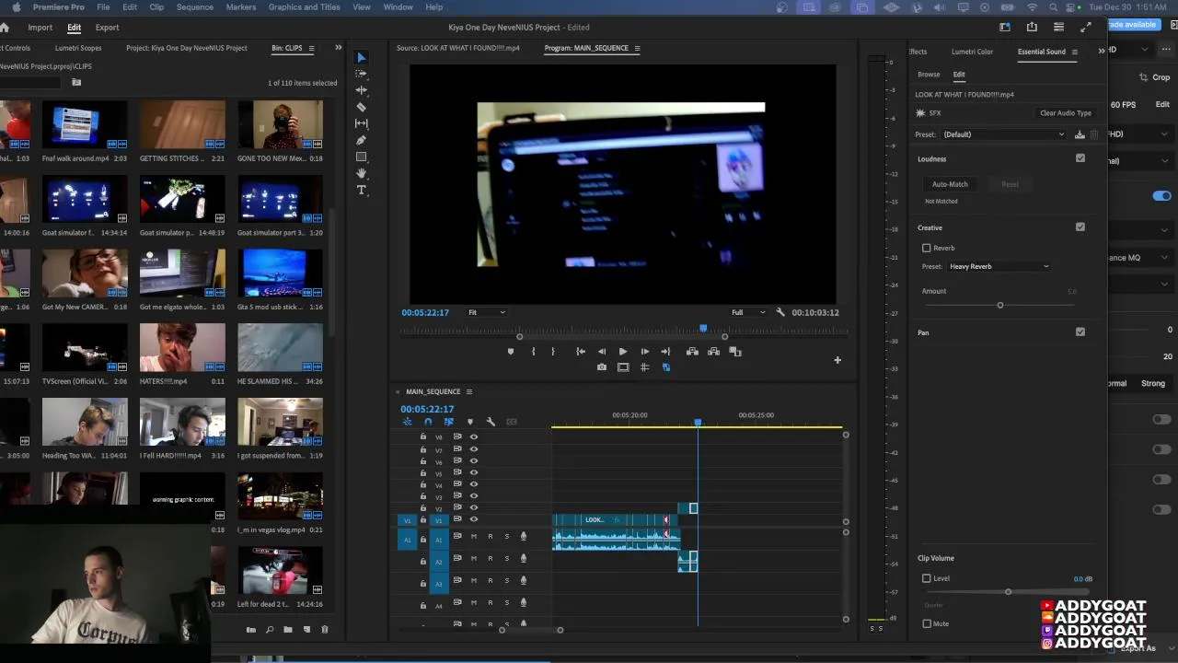Select the Hand tool

tap(361, 173)
